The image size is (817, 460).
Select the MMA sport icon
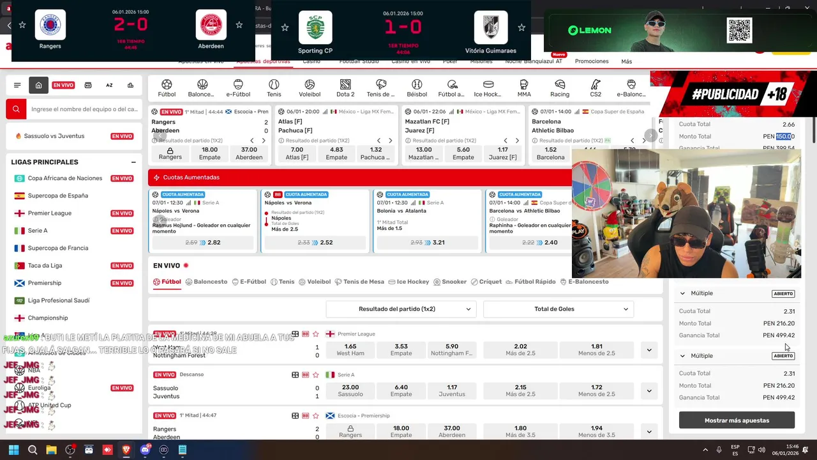coord(524,88)
